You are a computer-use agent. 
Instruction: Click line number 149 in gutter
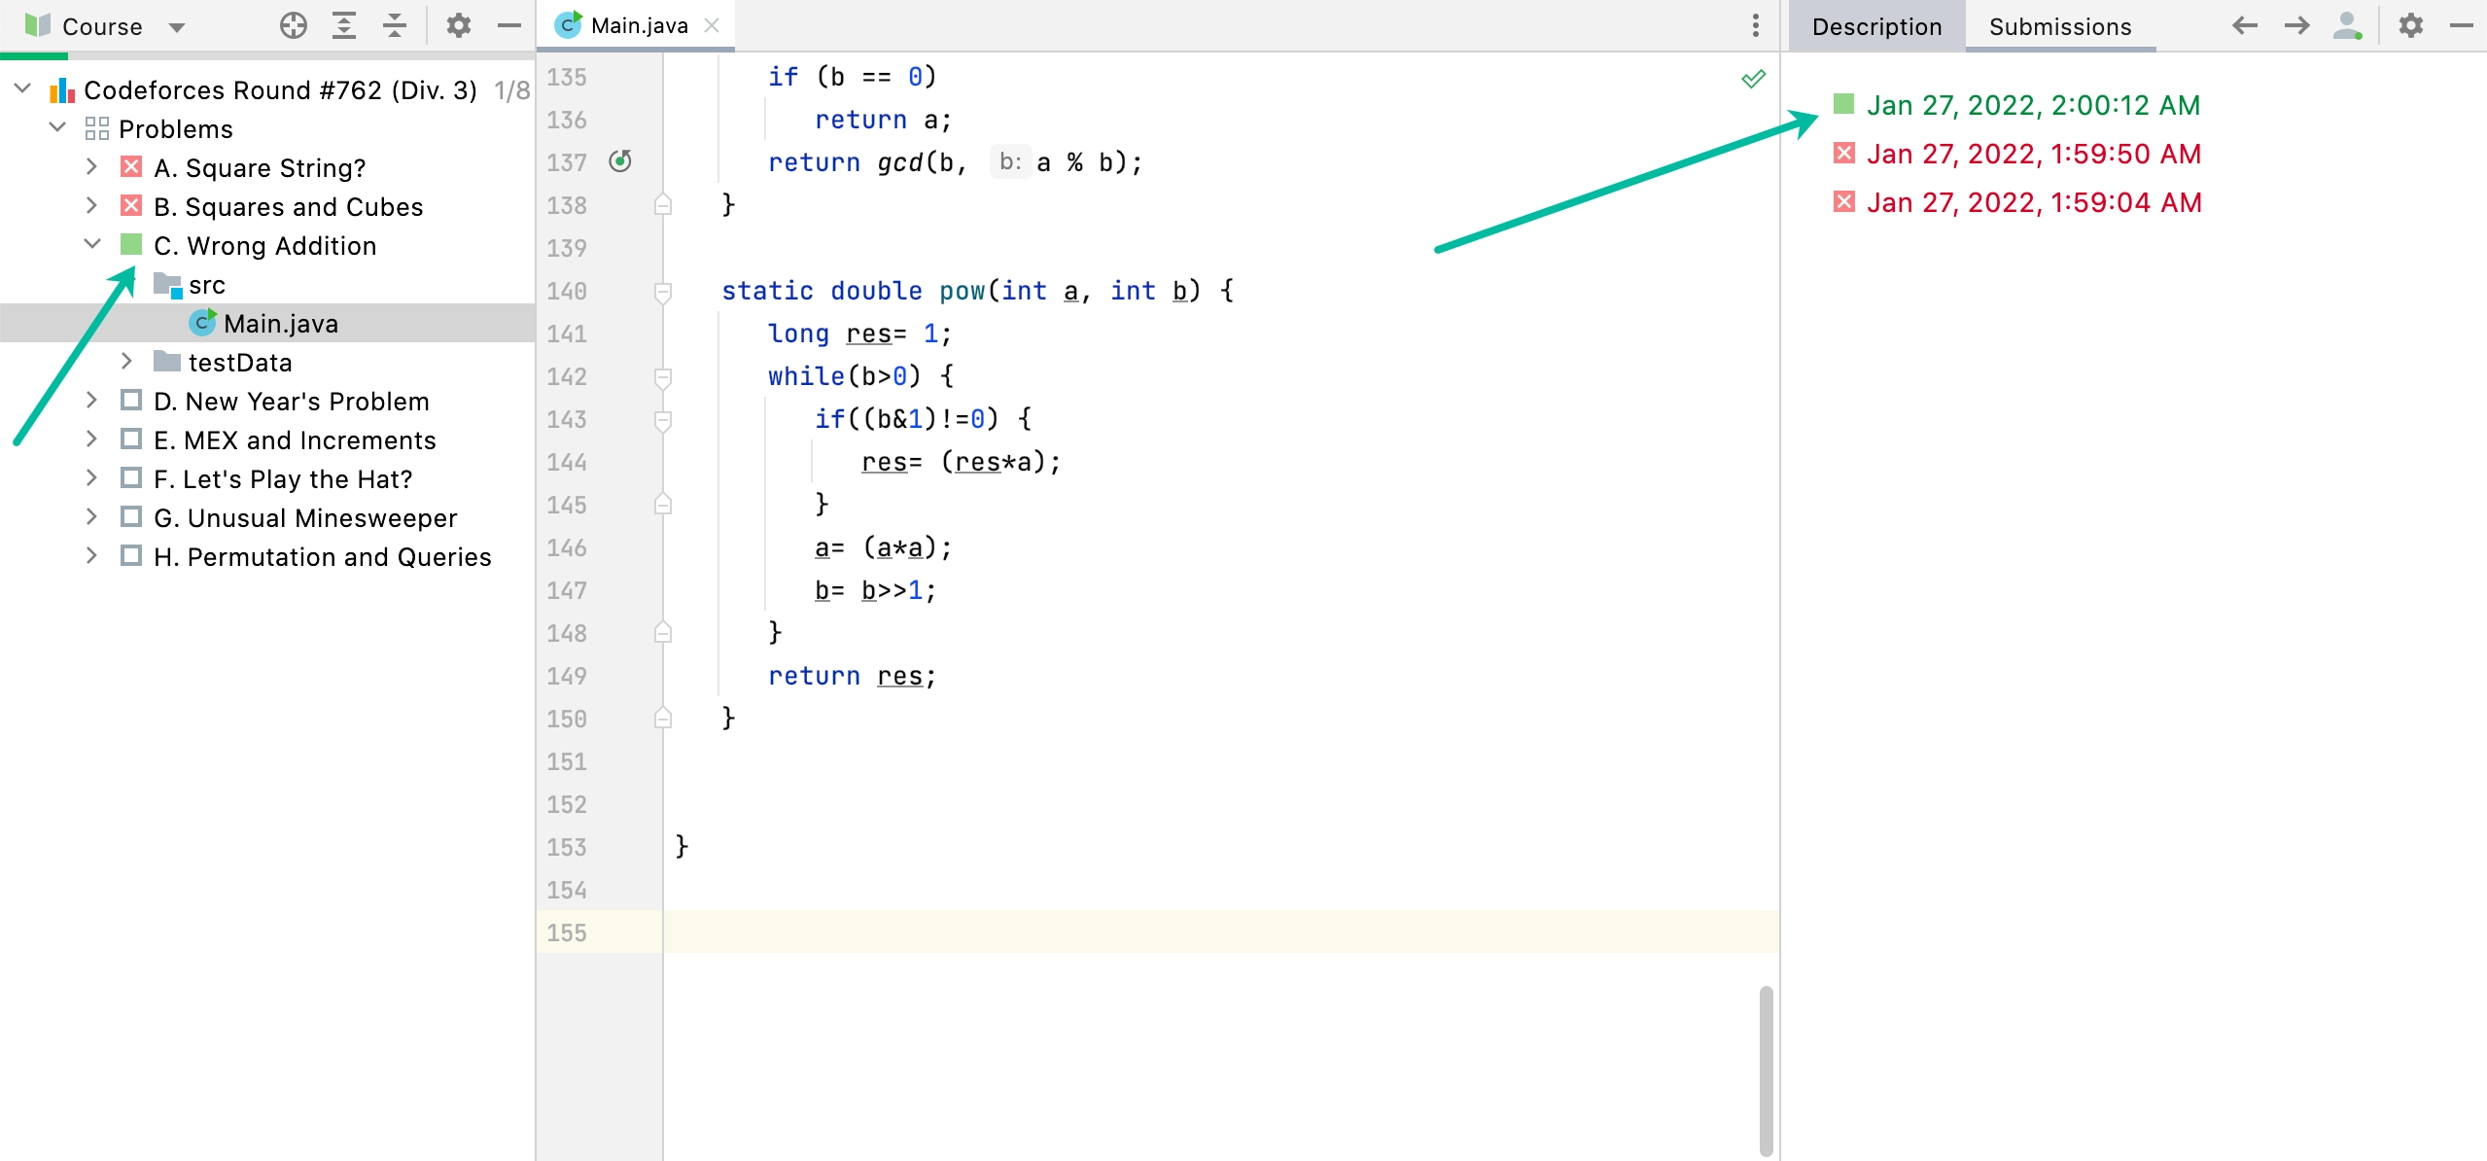(567, 676)
